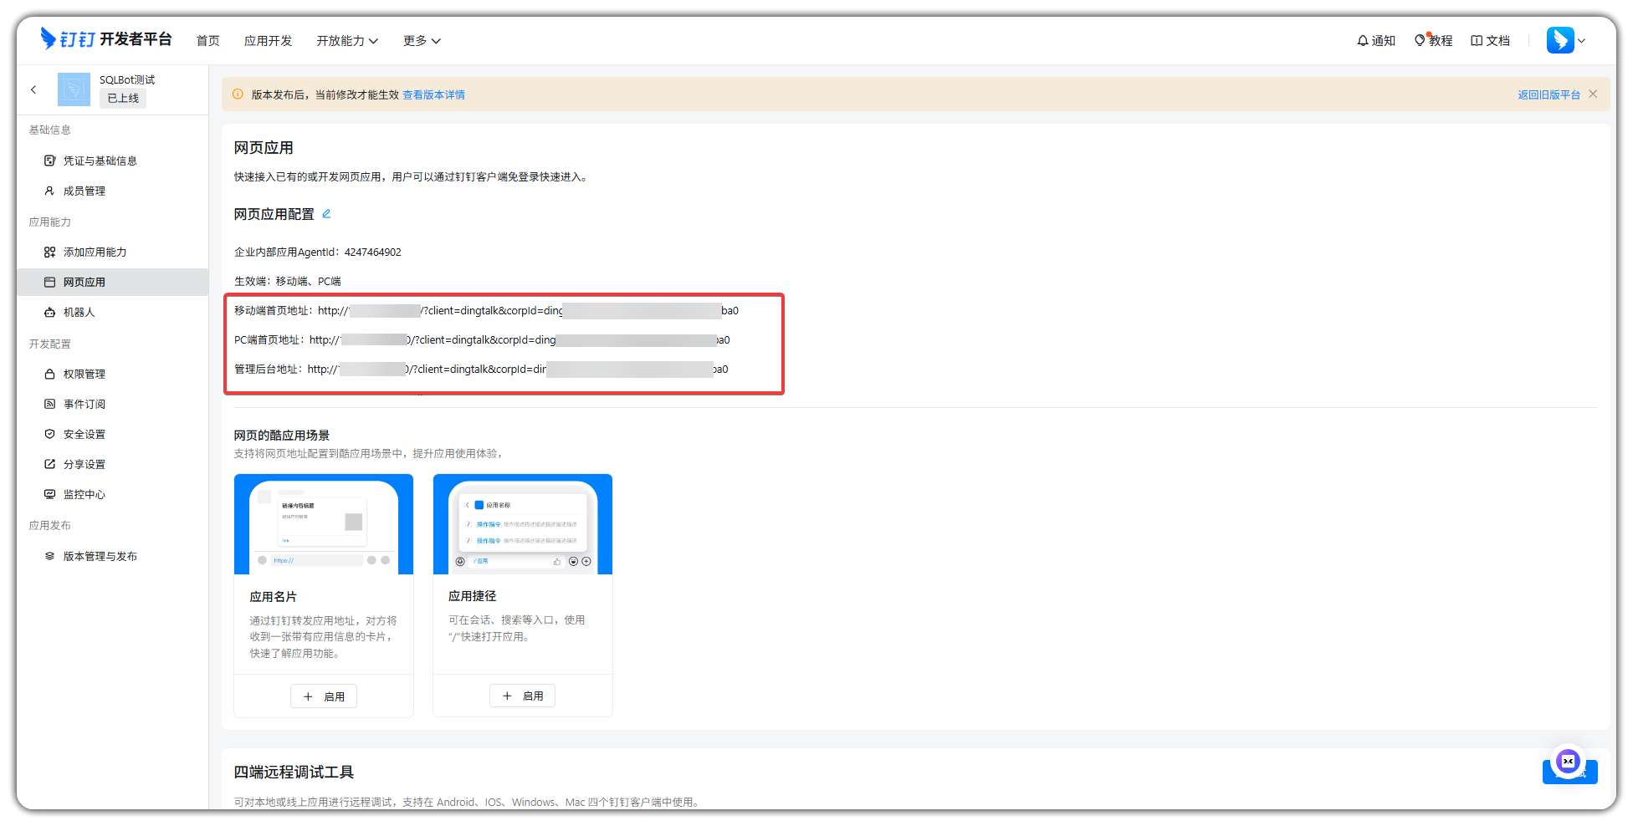Screen dimensions: 1633x826
Task: Open the user avatar account dropdown
Action: point(1565,40)
